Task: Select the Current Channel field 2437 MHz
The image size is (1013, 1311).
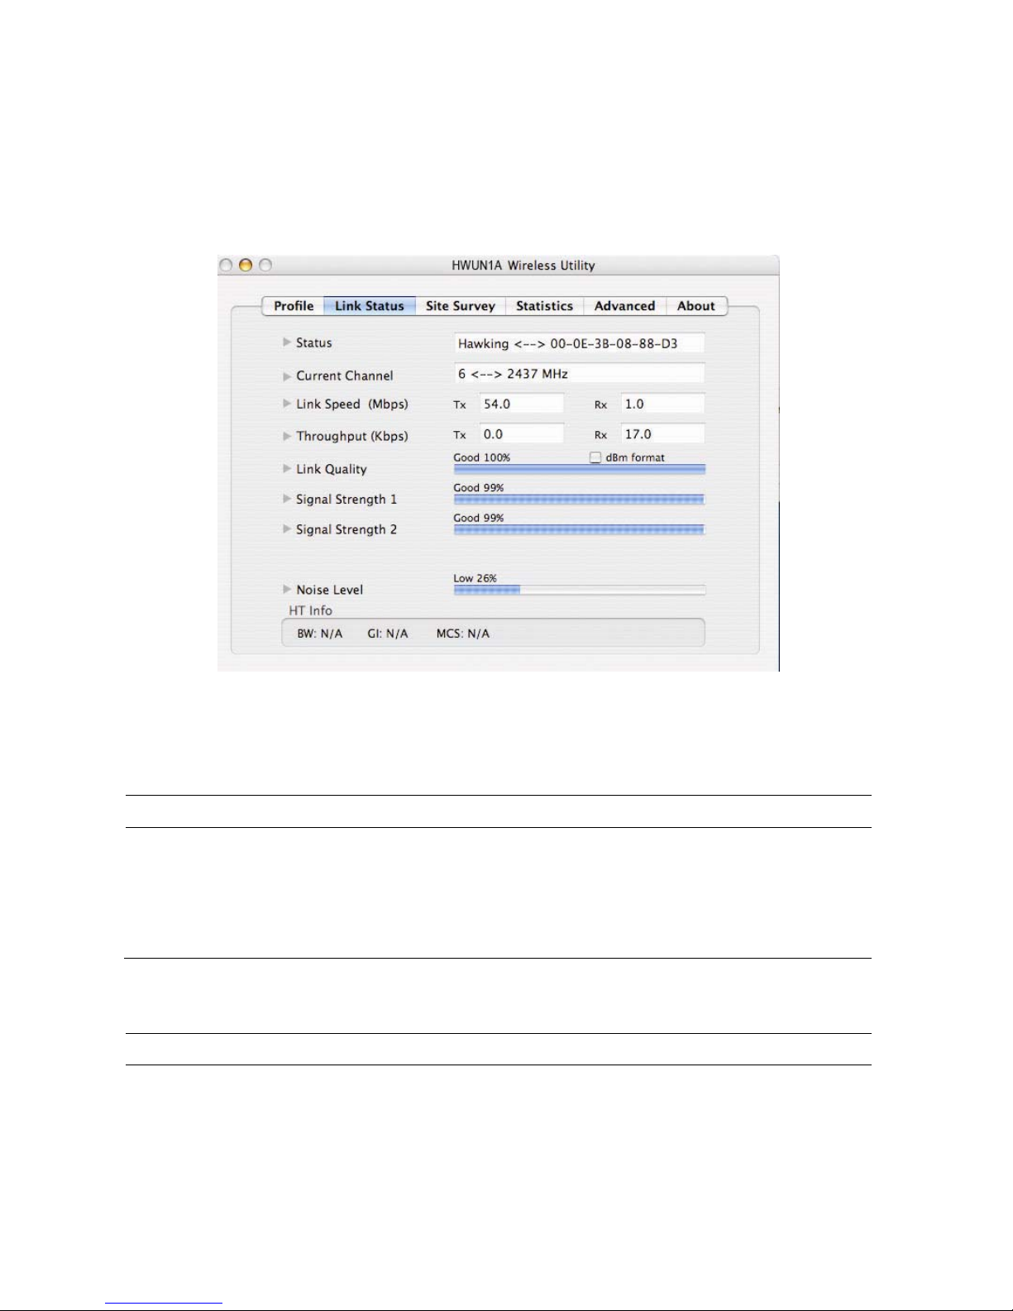Action: (580, 374)
